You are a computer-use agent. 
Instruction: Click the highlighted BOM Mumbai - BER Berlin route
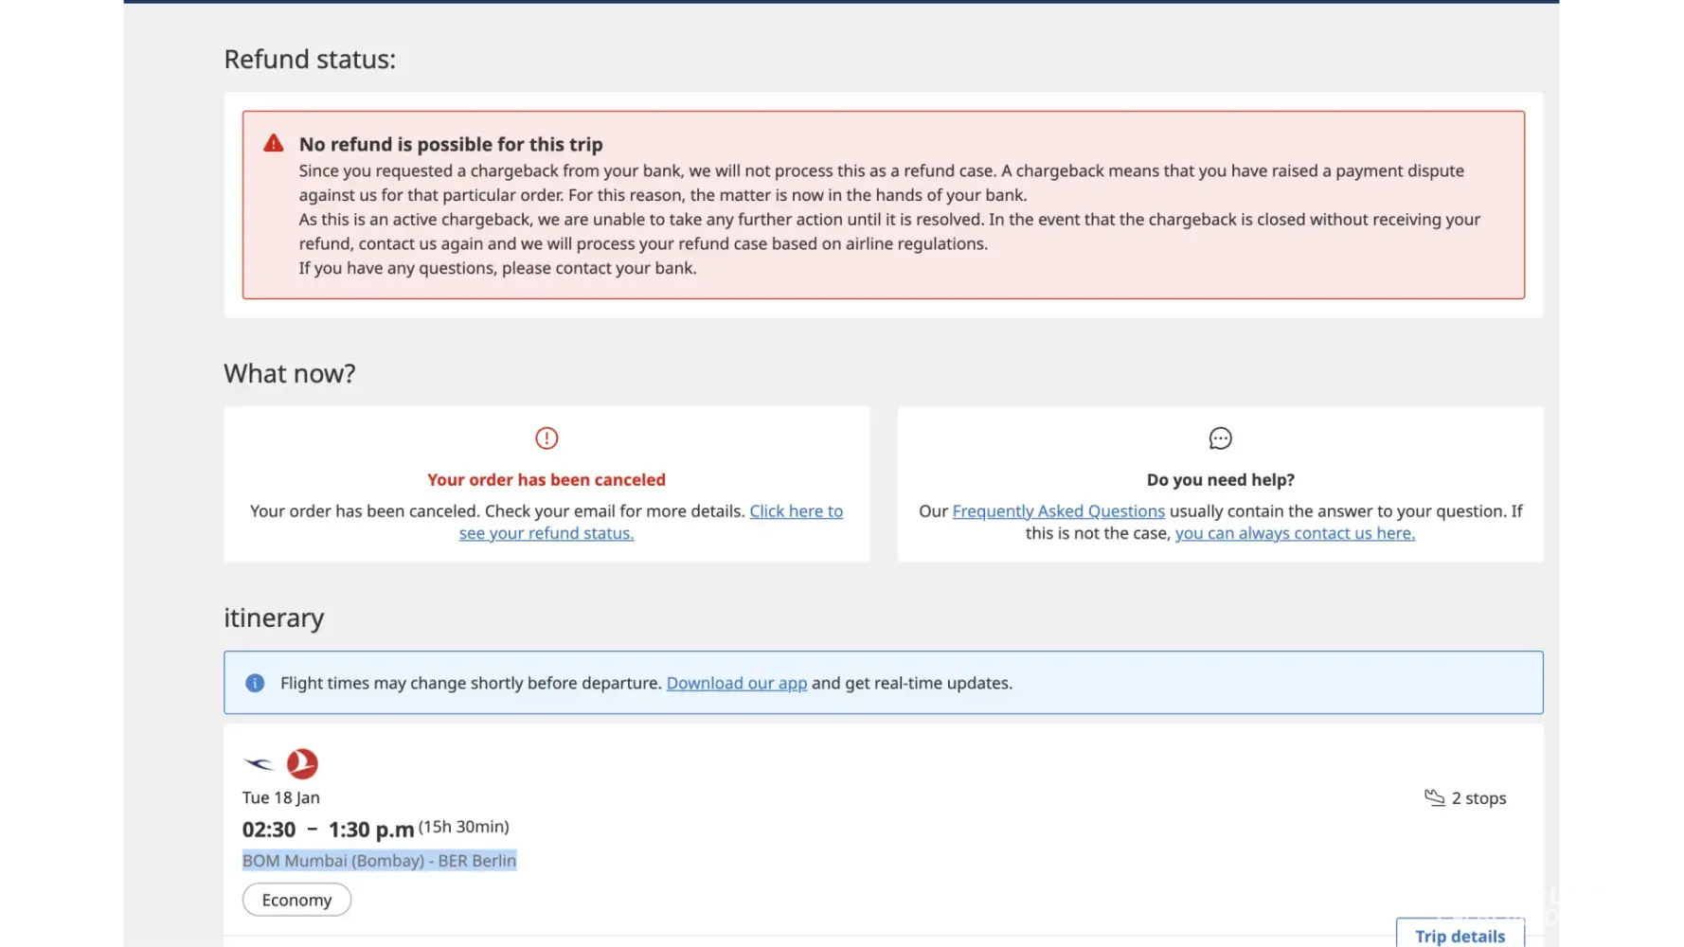pyautogui.click(x=379, y=860)
